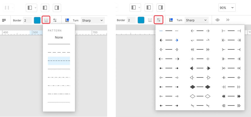Open the line pattern icon in left toolbar
251x117 pixels.
coord(46,20)
